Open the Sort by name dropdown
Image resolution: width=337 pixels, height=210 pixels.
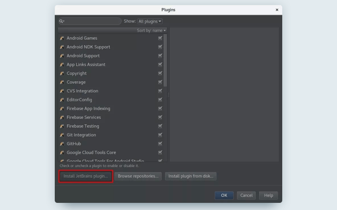pos(151,30)
